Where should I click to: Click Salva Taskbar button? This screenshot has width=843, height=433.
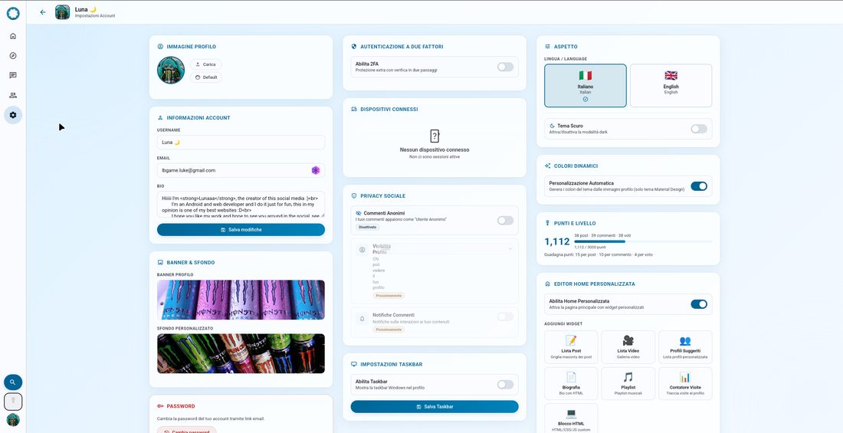435,407
